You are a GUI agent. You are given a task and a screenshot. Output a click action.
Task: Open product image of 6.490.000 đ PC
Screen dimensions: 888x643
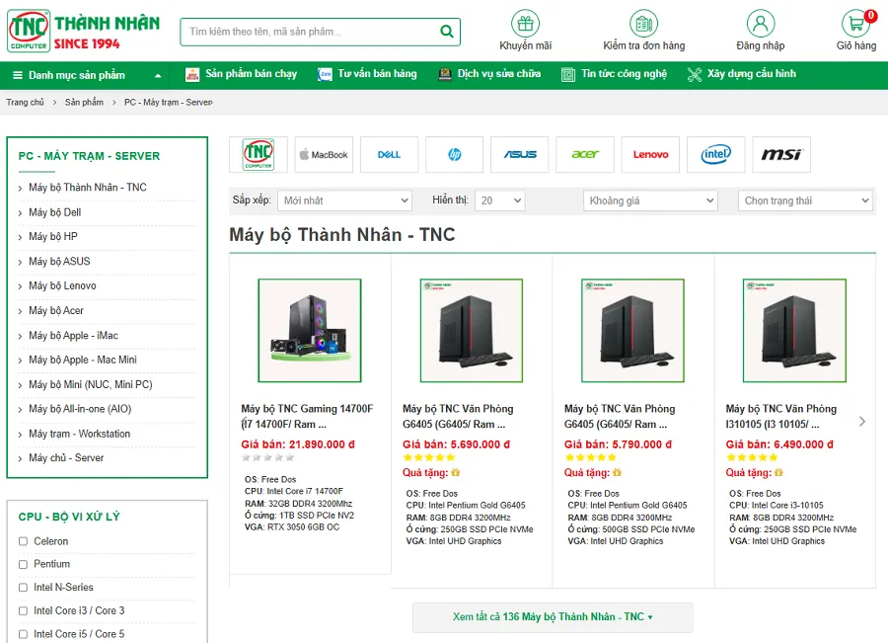[x=794, y=331]
